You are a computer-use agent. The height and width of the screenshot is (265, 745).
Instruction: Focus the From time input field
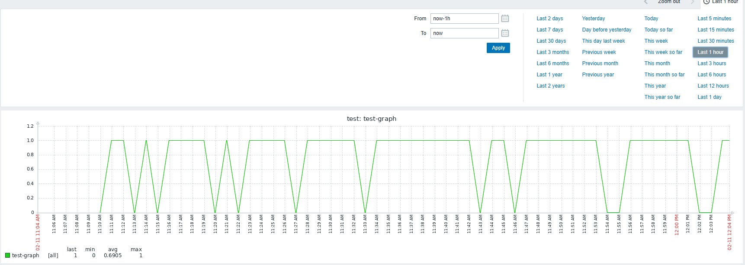coord(464,19)
